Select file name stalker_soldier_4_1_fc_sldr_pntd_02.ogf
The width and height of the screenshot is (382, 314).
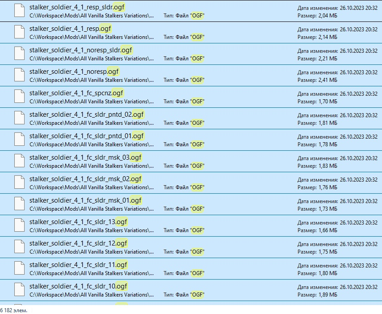[x=87, y=115]
